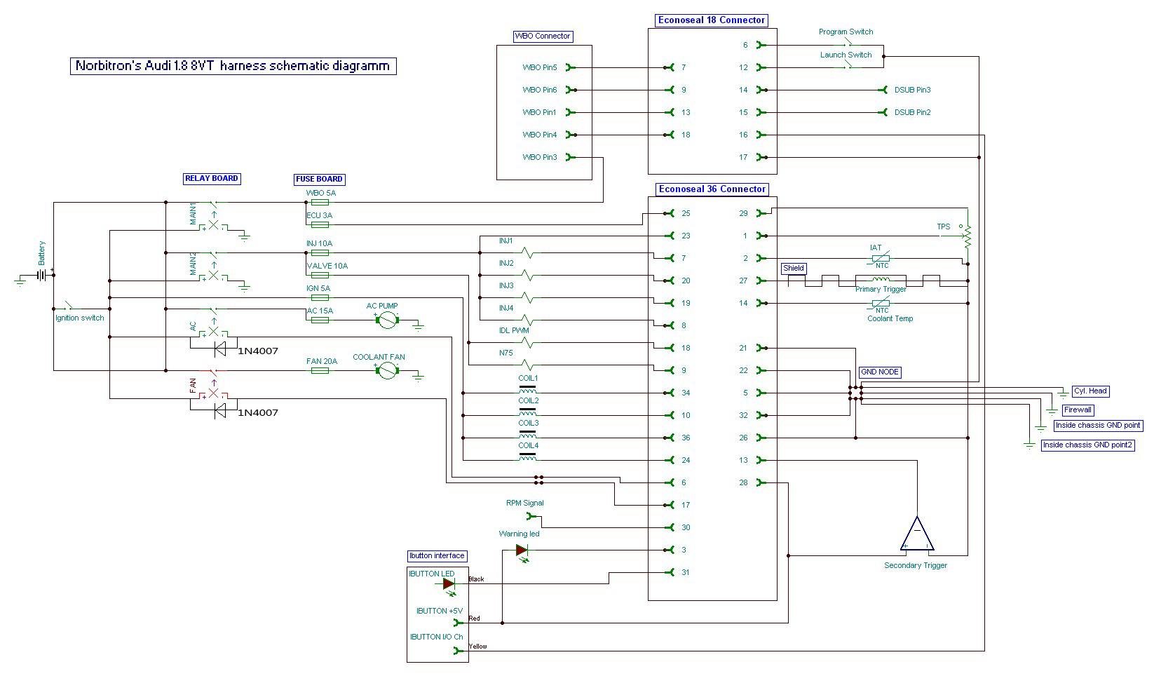Click the VALVE 10A fuse symbol

[x=320, y=275]
